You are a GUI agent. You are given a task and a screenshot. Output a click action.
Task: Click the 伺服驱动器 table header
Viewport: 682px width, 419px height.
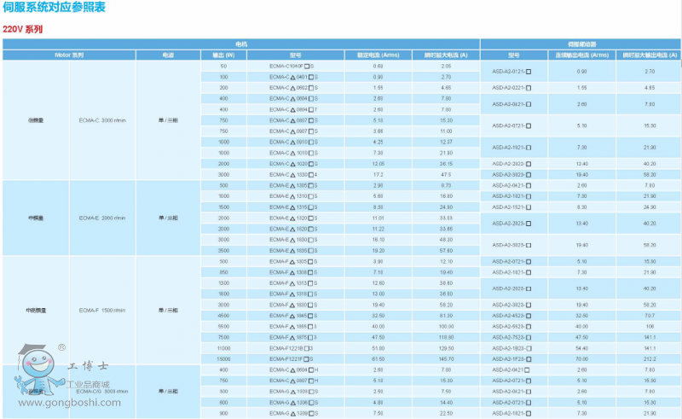(581, 43)
